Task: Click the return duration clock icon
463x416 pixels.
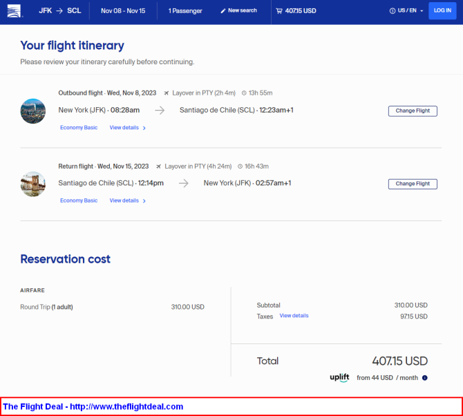Action: 240,167
